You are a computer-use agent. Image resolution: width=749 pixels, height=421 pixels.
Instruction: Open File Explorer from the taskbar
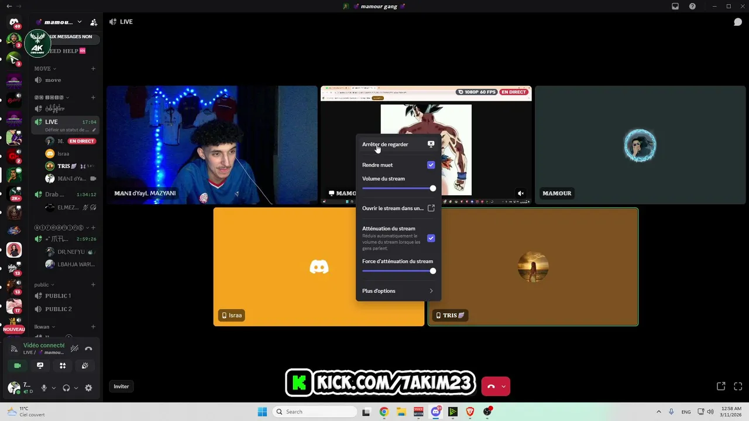click(401, 412)
